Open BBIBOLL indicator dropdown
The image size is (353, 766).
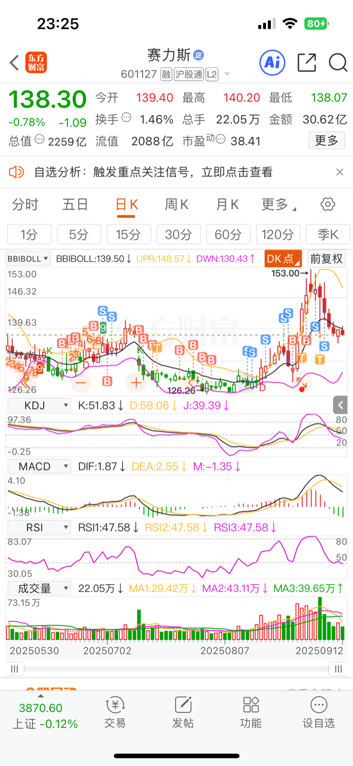pos(28,259)
